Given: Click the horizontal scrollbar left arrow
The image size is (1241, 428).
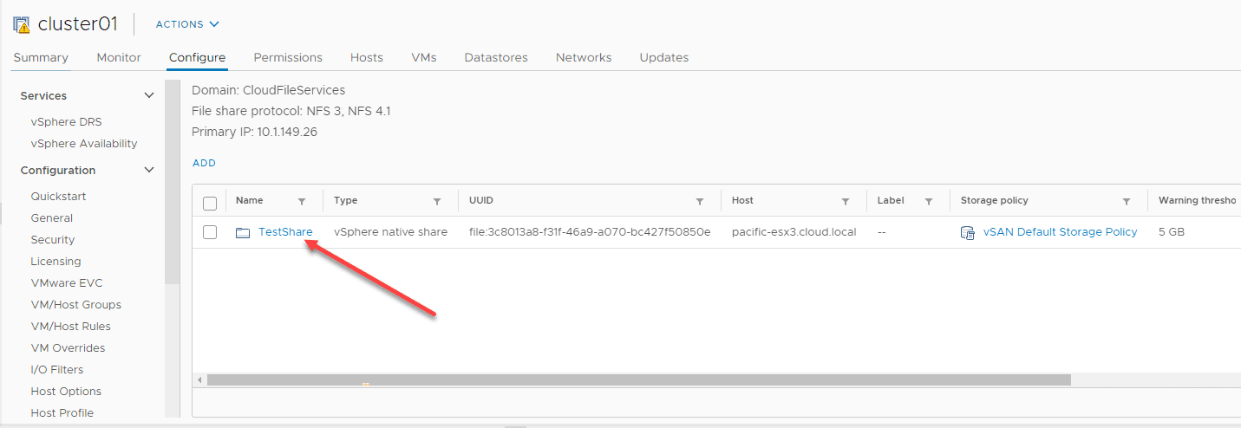Looking at the screenshot, I should click(199, 380).
